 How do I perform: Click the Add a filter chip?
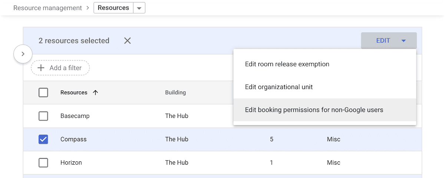pos(60,68)
